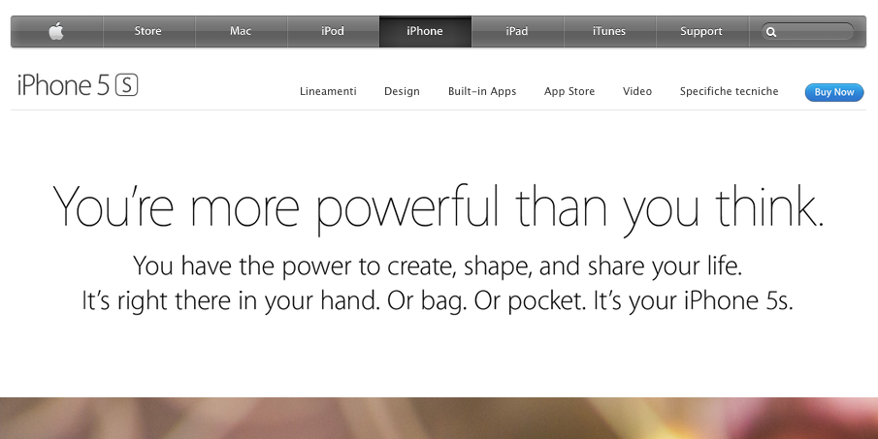Select iPod in the global navigation

pyautogui.click(x=333, y=31)
